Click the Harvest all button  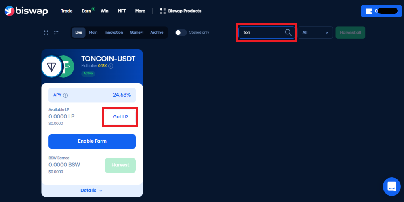coord(350,33)
